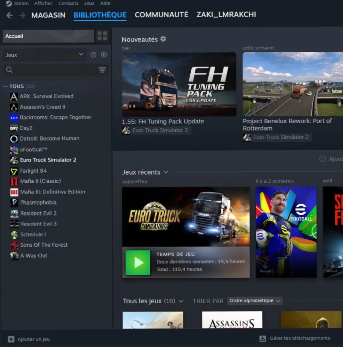Click the Mafia II (Classic) icon
The height and width of the screenshot is (347, 343).
pyautogui.click(x=14, y=181)
